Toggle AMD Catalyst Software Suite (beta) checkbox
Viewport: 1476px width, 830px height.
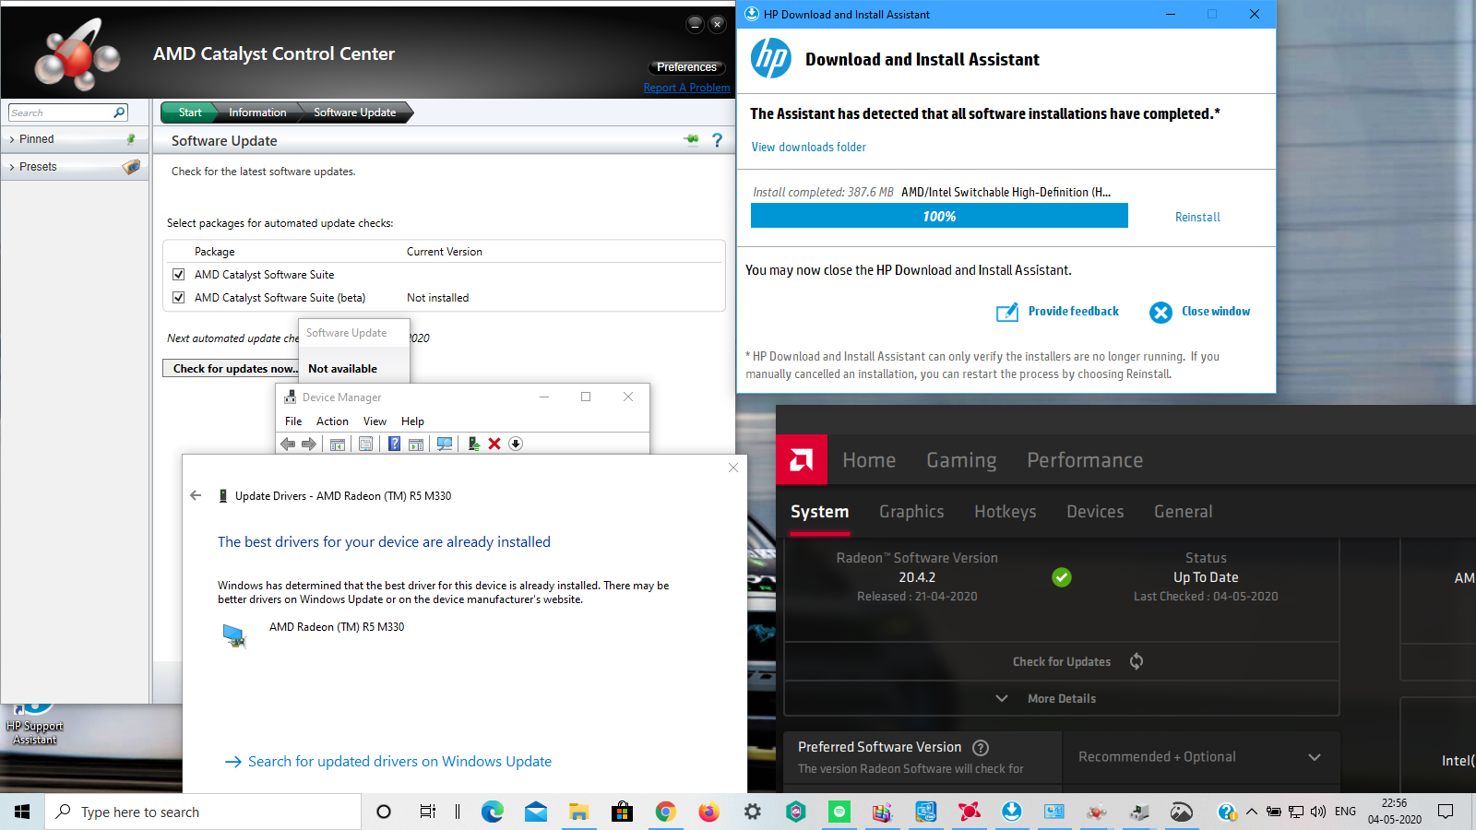[x=179, y=298]
